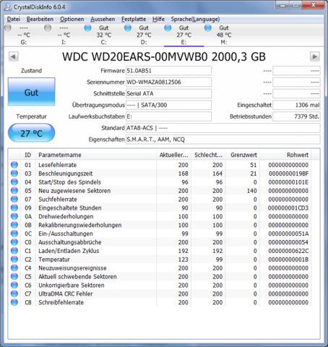Open the Datei menu

(14, 19)
